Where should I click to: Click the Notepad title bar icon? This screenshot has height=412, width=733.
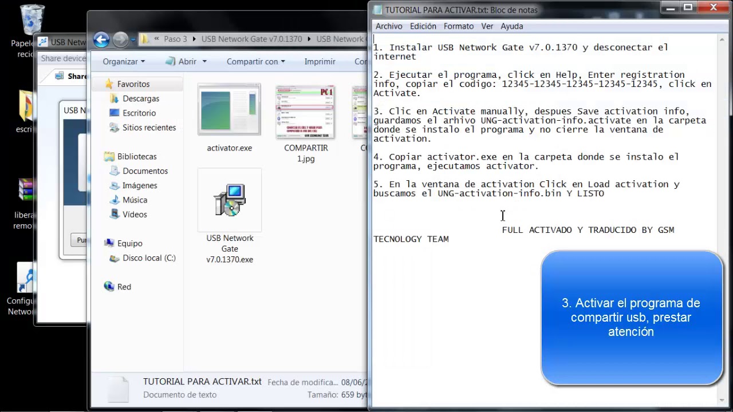click(x=378, y=10)
